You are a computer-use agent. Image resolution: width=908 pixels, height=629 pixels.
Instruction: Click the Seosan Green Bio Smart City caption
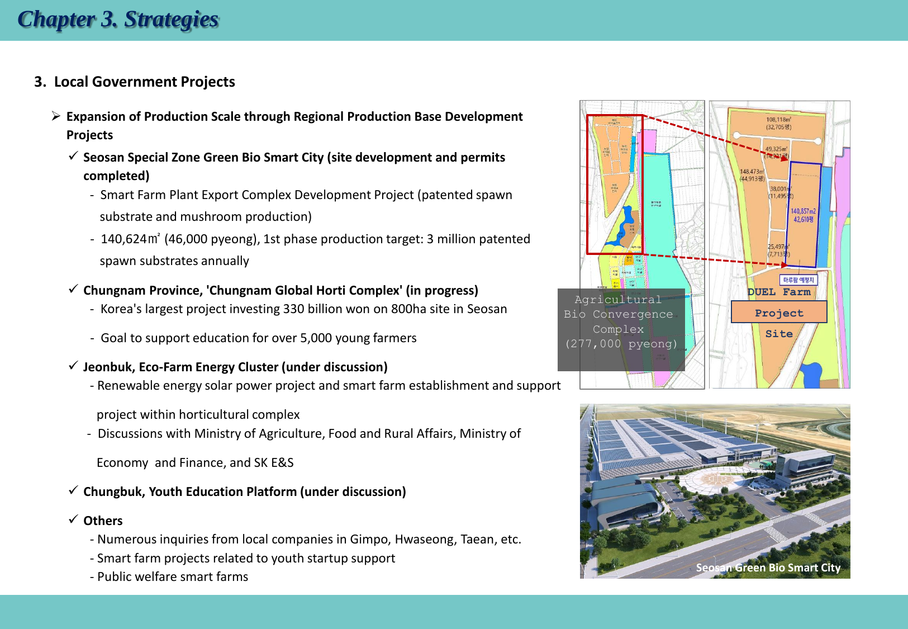click(768, 567)
